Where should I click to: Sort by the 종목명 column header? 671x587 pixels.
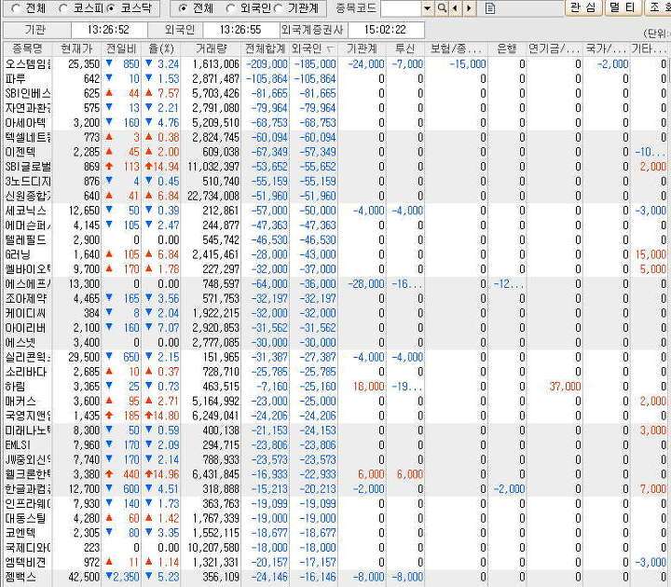[27, 48]
